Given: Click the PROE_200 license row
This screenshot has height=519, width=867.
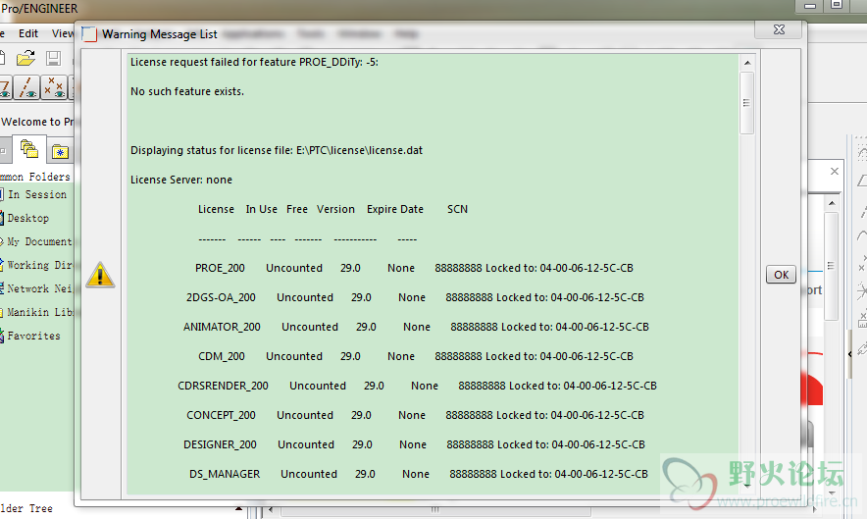Looking at the screenshot, I should (x=414, y=268).
